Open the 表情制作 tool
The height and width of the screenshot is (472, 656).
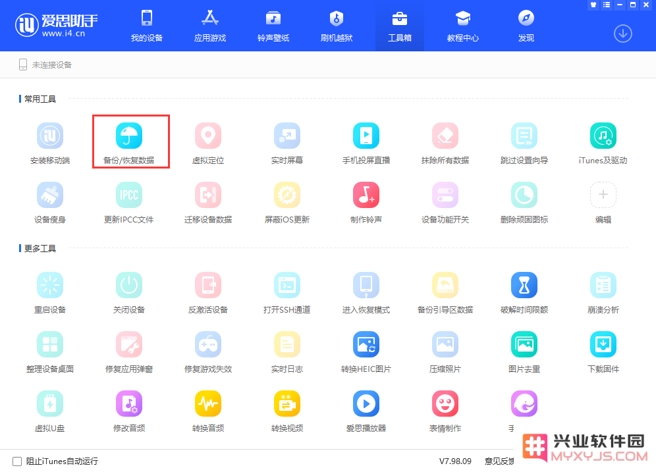coord(445,412)
